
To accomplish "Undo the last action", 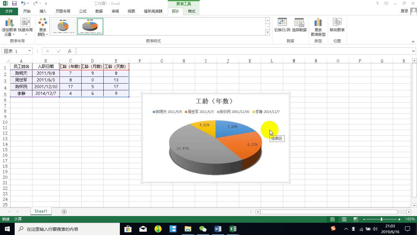I will tap(23, 3).
